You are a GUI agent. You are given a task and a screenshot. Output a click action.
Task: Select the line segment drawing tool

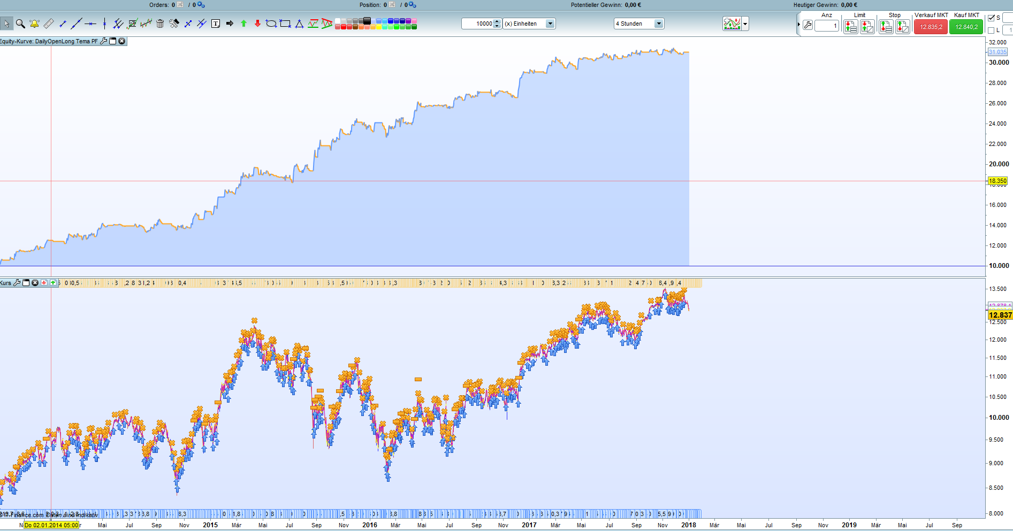63,24
